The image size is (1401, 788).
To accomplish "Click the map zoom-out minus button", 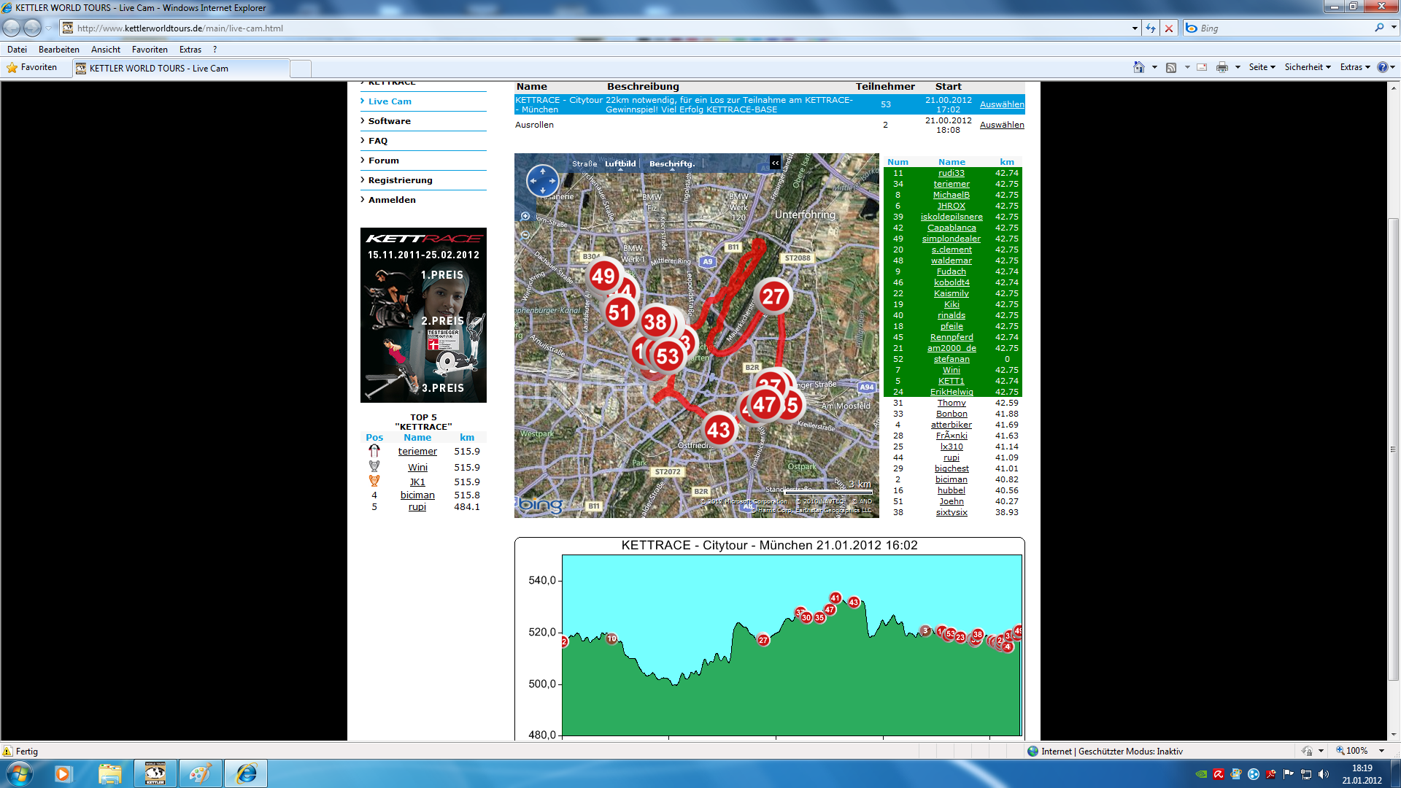I will point(525,235).
